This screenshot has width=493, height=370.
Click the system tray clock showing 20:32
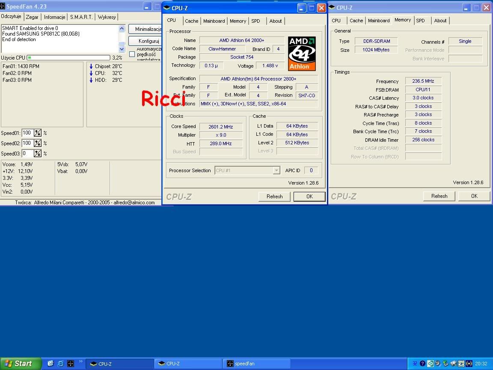pos(481,364)
